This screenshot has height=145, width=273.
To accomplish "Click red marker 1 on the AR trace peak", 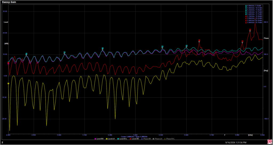I will coord(199,40).
